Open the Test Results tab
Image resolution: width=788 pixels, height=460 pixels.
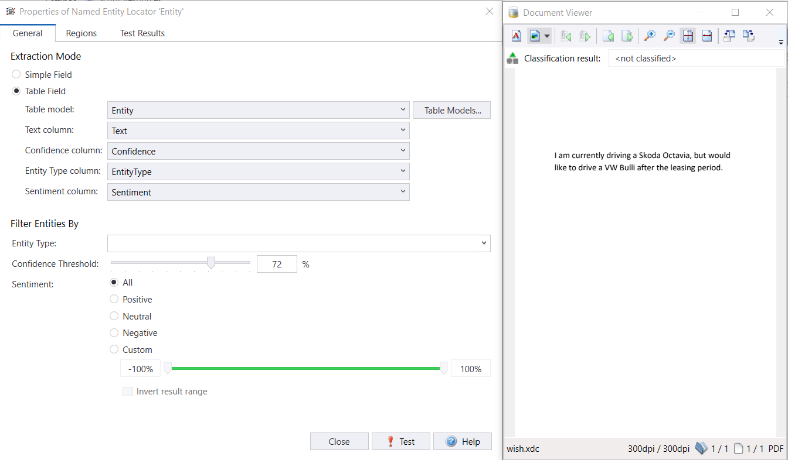click(142, 33)
